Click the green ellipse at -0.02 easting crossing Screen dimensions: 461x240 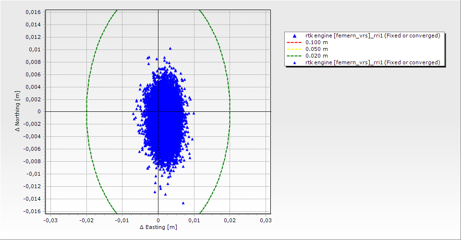[86, 111]
